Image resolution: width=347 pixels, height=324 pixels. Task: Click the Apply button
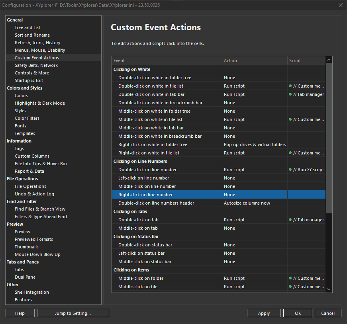[264, 313]
